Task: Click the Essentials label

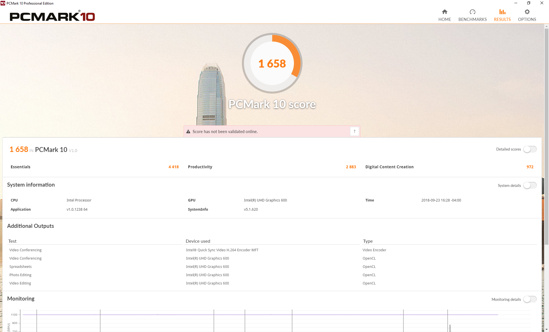Action: (21, 167)
